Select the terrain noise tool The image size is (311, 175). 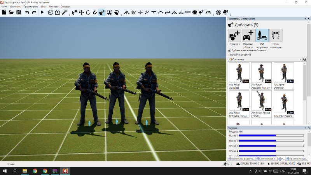pyautogui.click(x=168, y=12)
